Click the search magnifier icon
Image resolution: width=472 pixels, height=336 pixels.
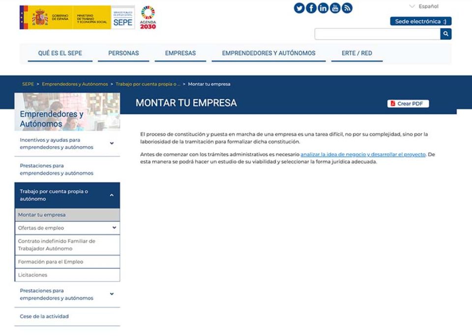click(x=445, y=34)
